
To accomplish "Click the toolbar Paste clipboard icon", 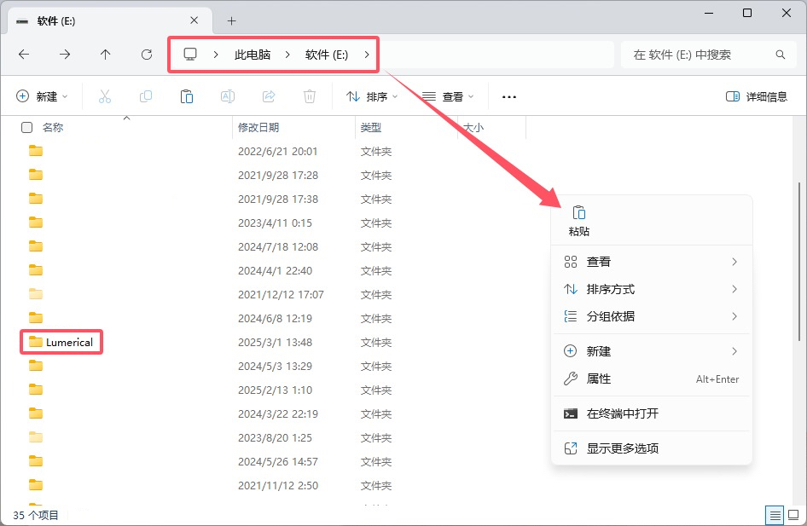I will tap(187, 97).
